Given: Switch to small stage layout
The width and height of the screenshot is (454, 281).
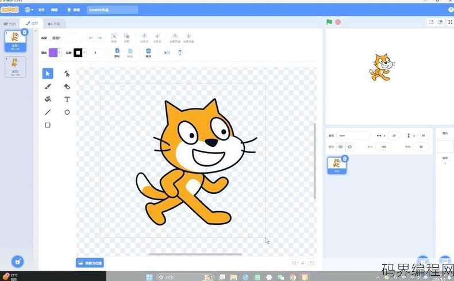Looking at the screenshot, I should pyautogui.click(x=431, y=22).
